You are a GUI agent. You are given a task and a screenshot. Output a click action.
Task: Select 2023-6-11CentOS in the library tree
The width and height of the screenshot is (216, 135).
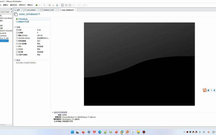[x=6, y=31]
